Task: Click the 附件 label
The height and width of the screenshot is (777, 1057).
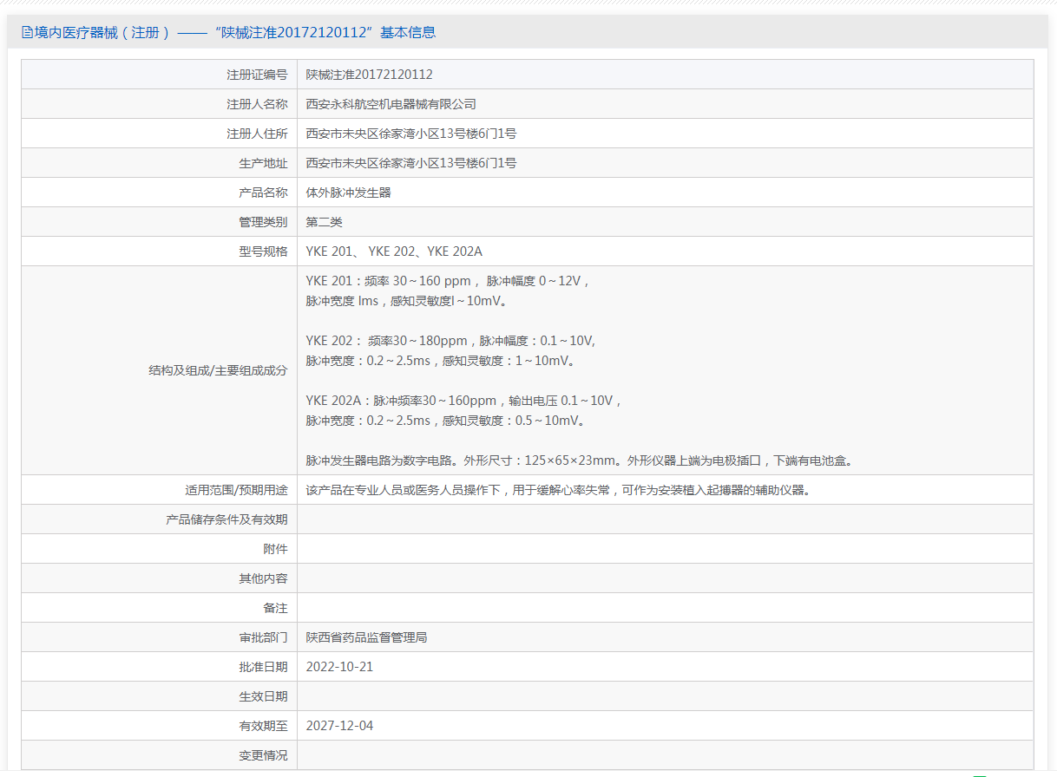Action: tap(275, 549)
